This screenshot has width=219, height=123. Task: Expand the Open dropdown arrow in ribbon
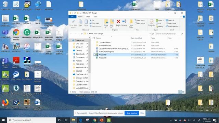163,20
